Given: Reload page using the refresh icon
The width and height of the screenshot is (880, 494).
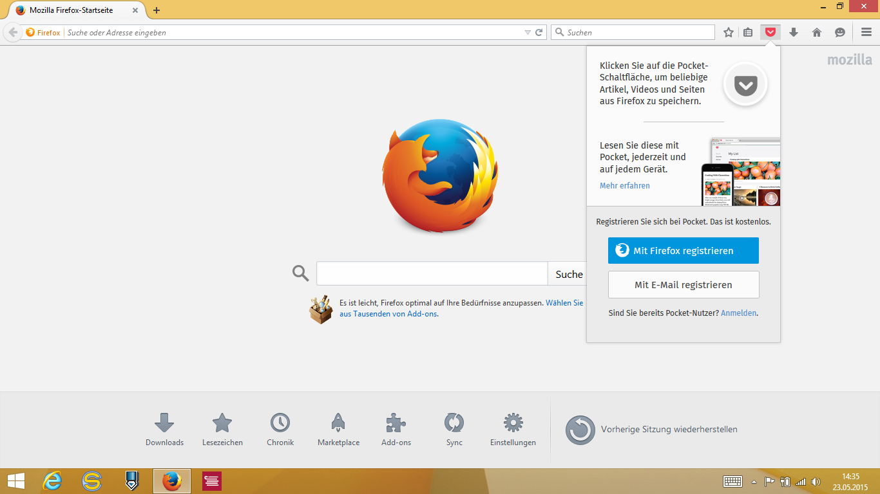Looking at the screenshot, I should click(x=539, y=32).
